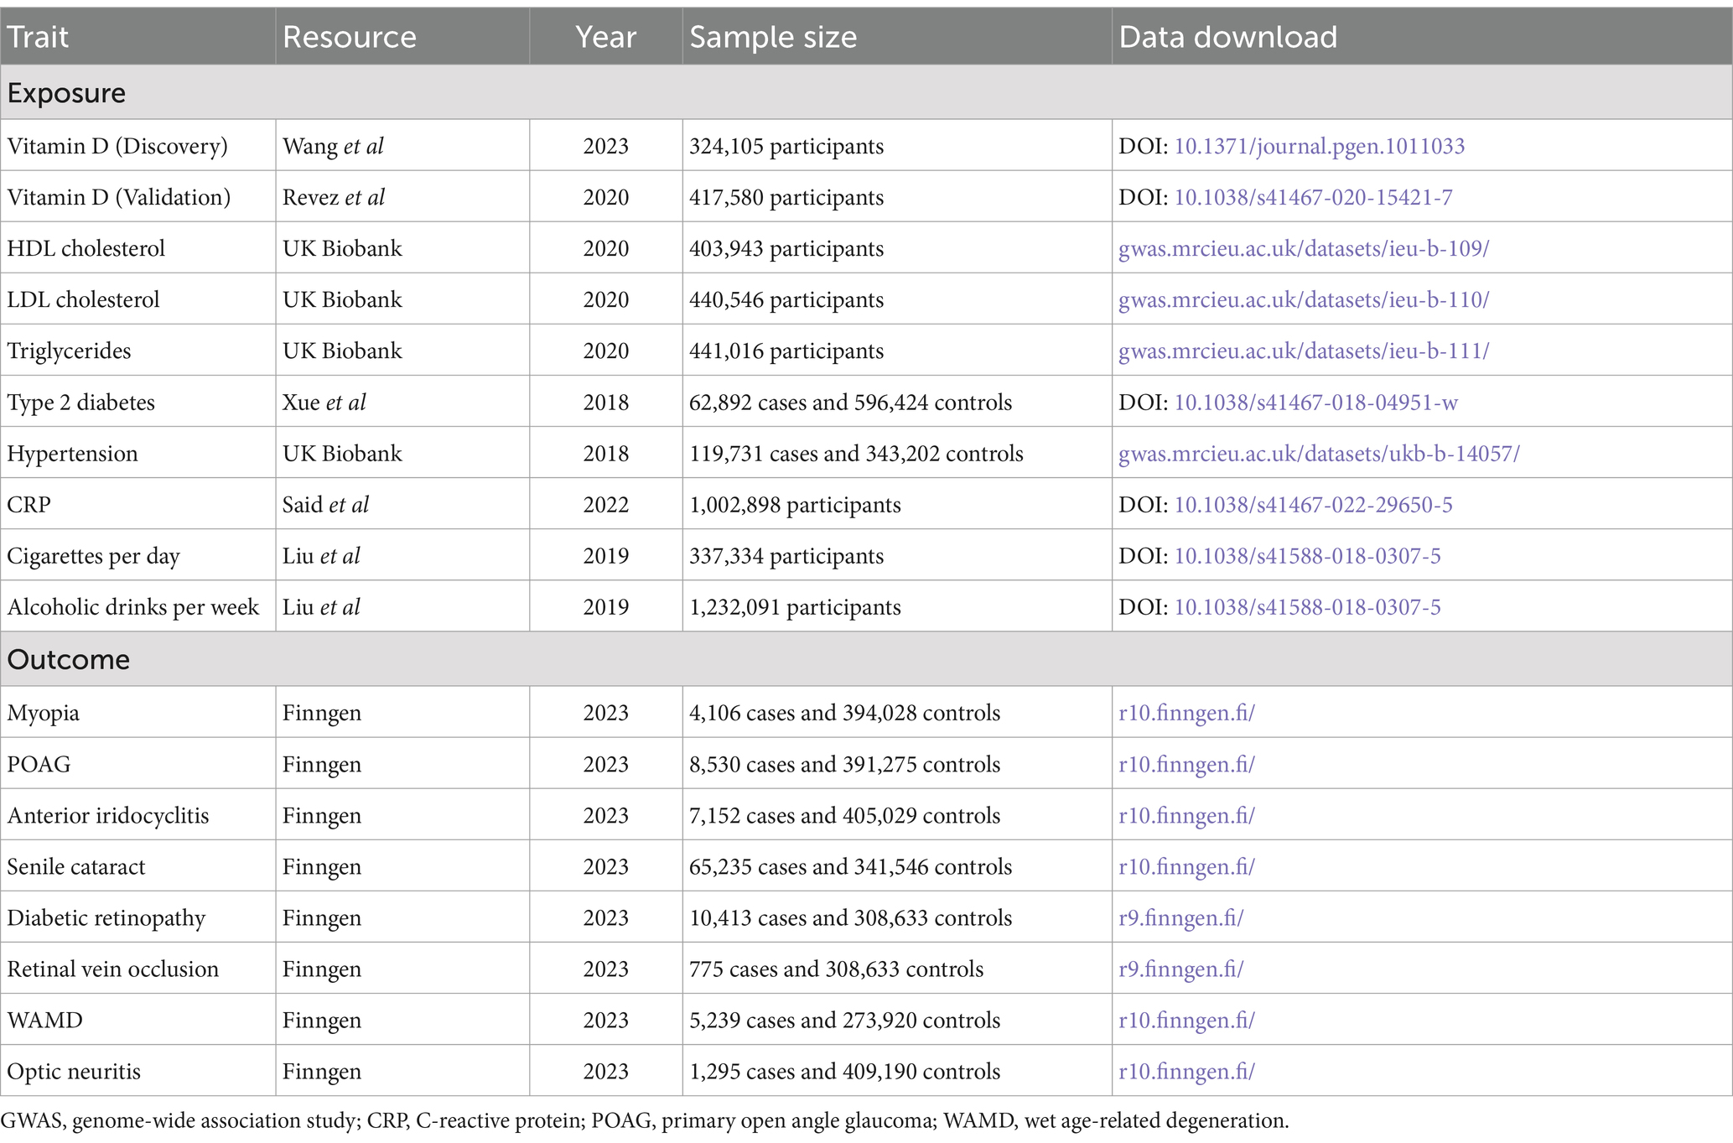Click the Resource column header
This screenshot has height=1143, width=1733.
click(402, 37)
